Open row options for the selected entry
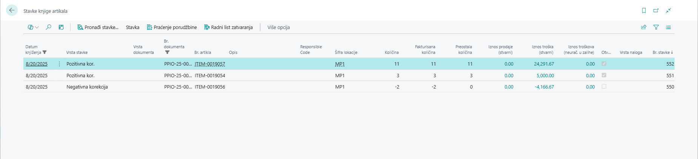Screen dimensions: 698x159 pos(59,64)
